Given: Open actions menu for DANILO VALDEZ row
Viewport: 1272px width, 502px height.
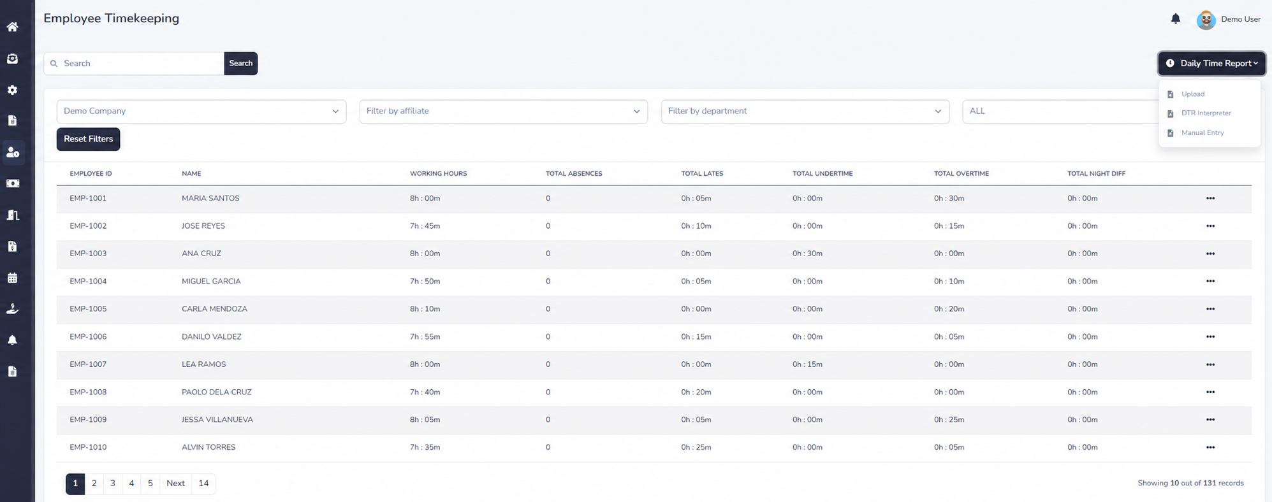Looking at the screenshot, I should pos(1210,336).
